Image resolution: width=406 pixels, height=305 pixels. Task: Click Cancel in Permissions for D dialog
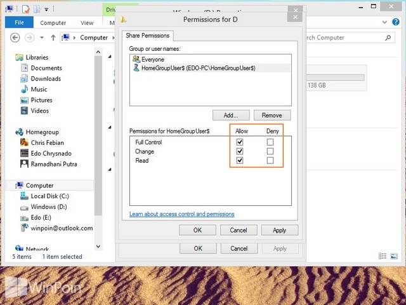[x=239, y=230]
